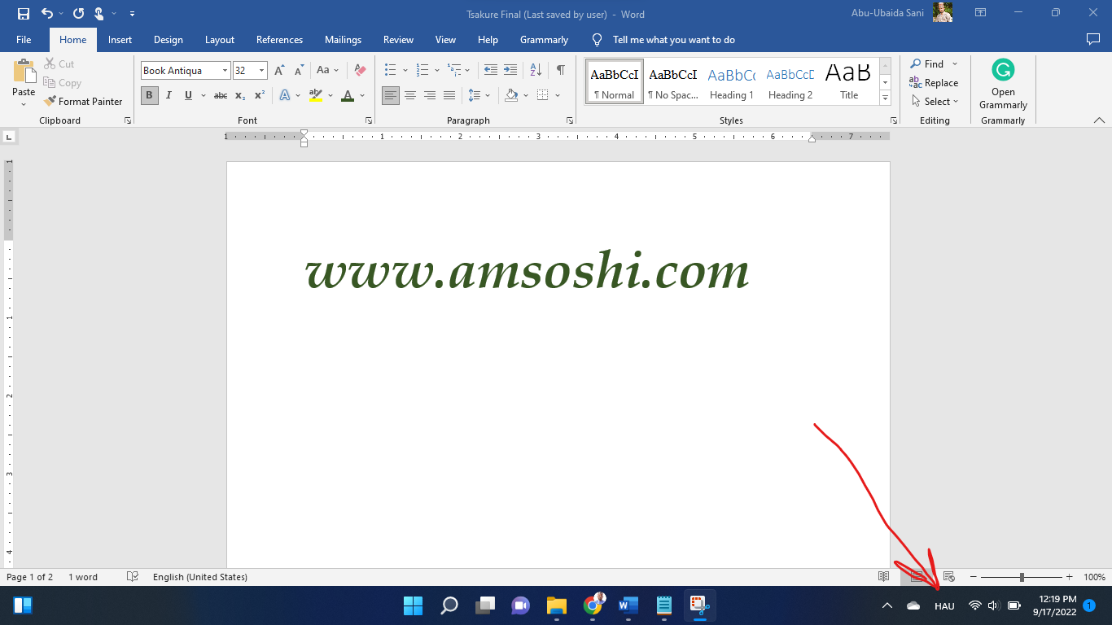The width and height of the screenshot is (1112, 625).
Task: Apply the Heading 1 style
Action: tap(731, 81)
